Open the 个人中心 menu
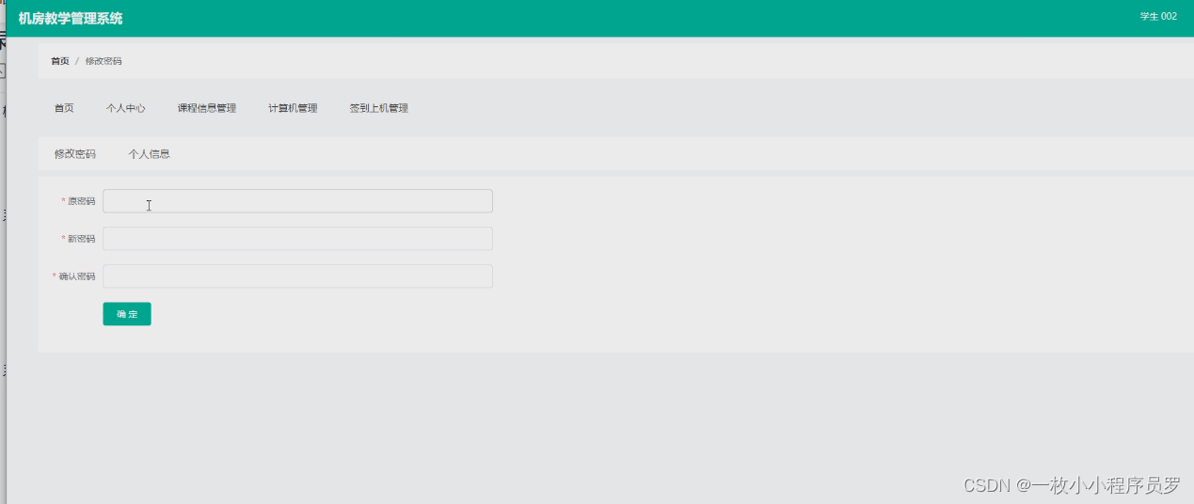The image size is (1194, 504). [126, 108]
